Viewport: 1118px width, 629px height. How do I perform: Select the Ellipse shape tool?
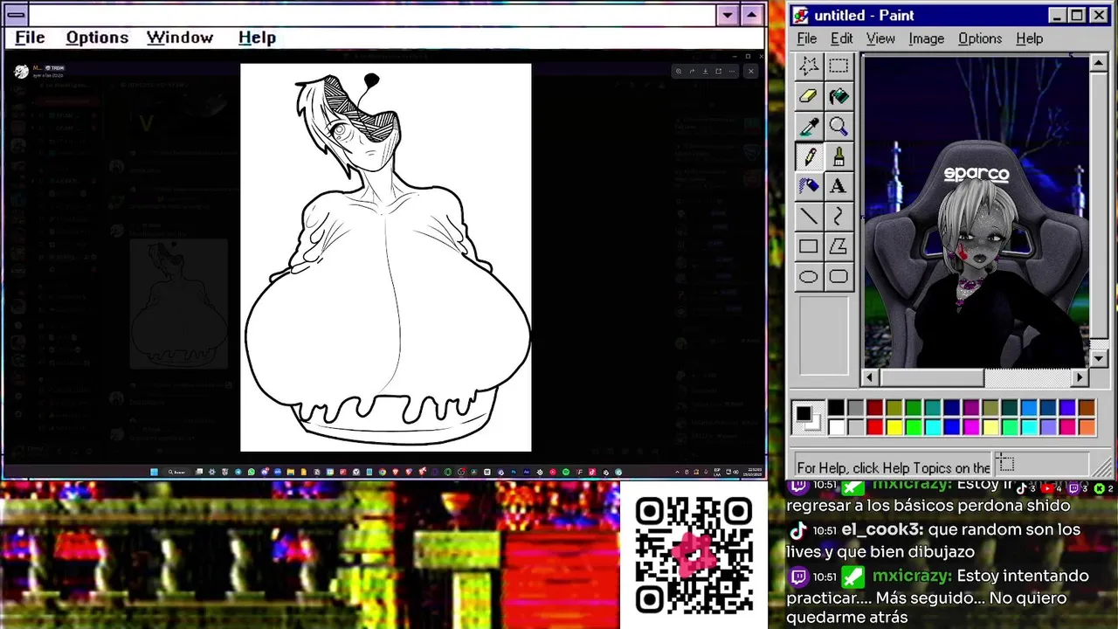pos(809,277)
